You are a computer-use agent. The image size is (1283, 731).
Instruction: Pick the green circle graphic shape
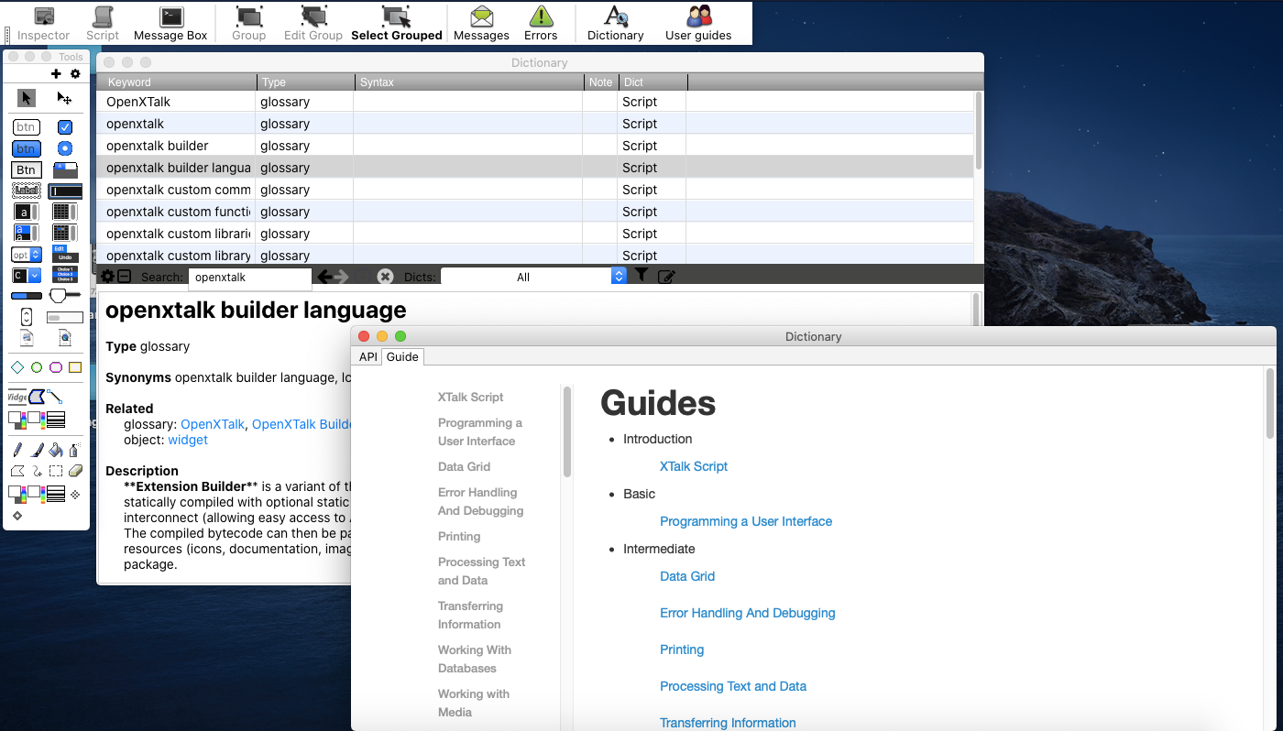click(x=37, y=367)
